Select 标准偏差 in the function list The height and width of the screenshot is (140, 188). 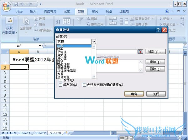[74, 68]
